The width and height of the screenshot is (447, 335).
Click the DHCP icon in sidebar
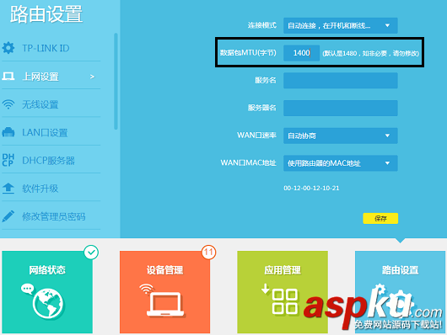(x=8, y=160)
